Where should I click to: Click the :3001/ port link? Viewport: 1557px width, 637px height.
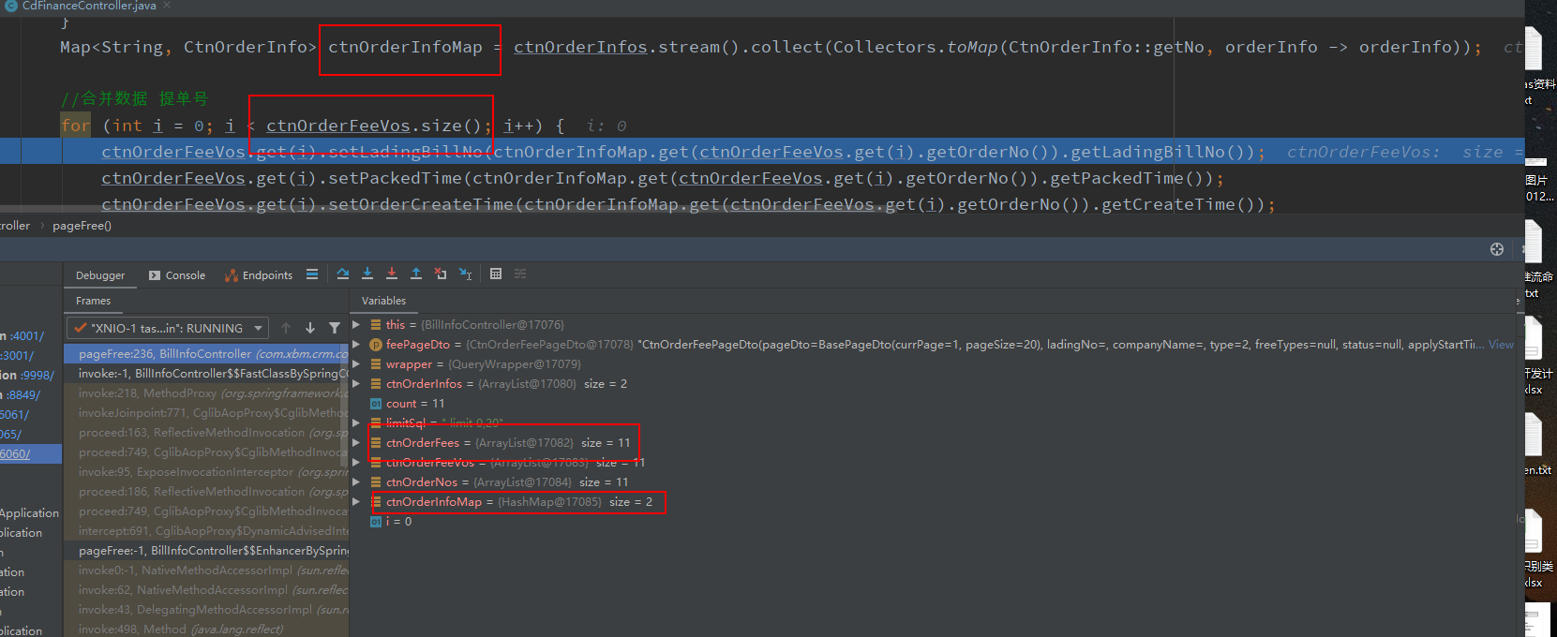coord(17,355)
